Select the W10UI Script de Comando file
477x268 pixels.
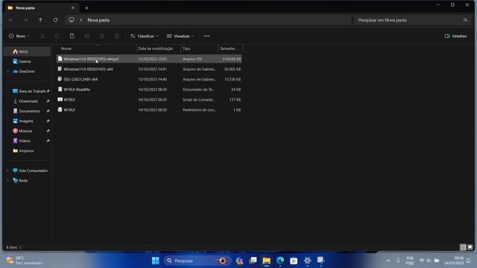point(149,100)
